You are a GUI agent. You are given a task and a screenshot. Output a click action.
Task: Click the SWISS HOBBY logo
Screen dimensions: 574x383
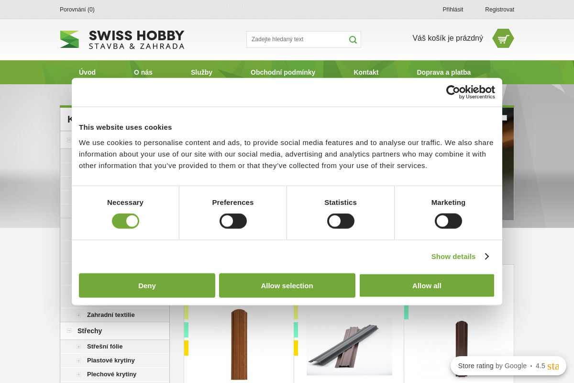click(122, 39)
